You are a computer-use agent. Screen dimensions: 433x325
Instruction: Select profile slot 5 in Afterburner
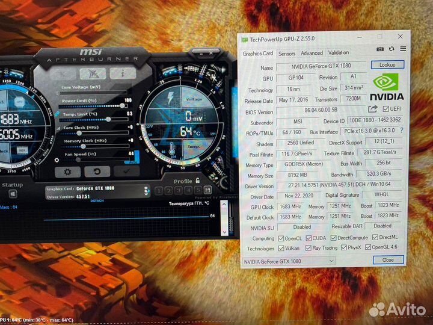pyautogui.click(x=198, y=190)
